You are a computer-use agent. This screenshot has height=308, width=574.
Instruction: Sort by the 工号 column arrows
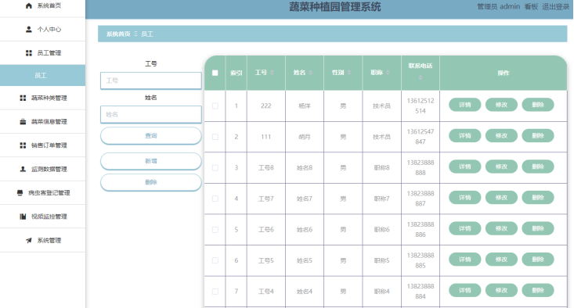pyautogui.click(x=272, y=73)
